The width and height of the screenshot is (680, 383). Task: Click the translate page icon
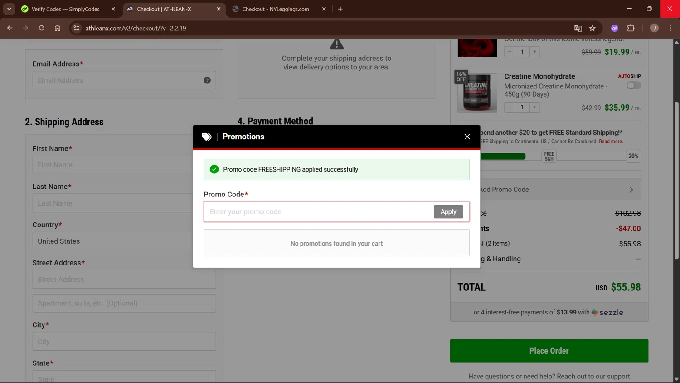tap(578, 28)
